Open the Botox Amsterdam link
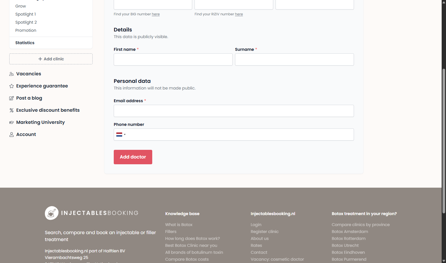The width and height of the screenshot is (446, 263). [350, 232]
